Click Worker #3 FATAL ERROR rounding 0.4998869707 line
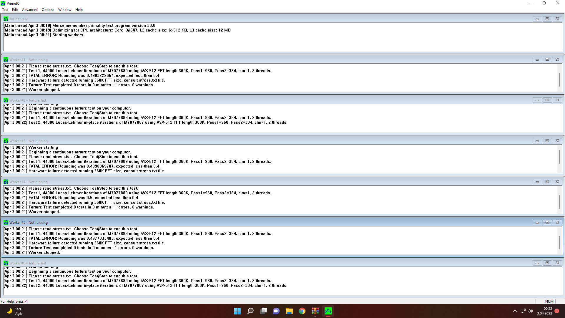 coord(82,166)
